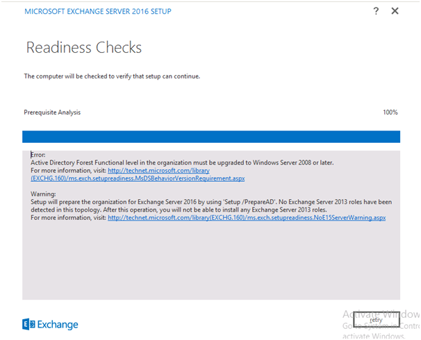Open the MsDSBehaviorVersionRequirement technet link
The image size is (421, 340).
point(138,174)
